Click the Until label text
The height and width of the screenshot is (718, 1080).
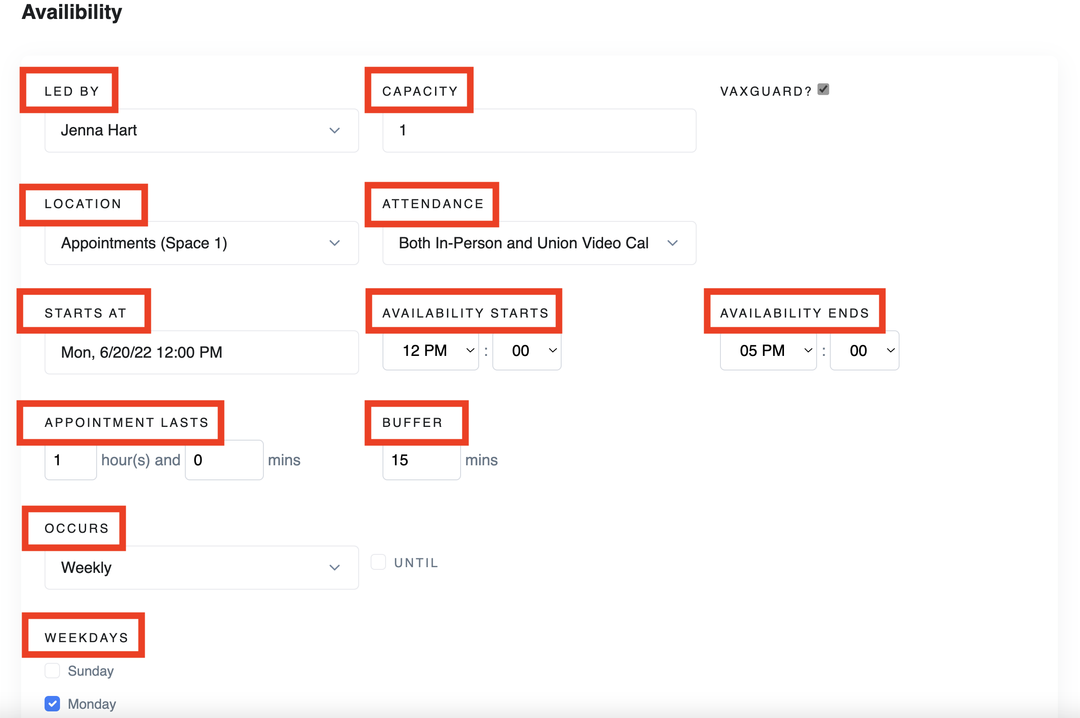[x=416, y=563]
